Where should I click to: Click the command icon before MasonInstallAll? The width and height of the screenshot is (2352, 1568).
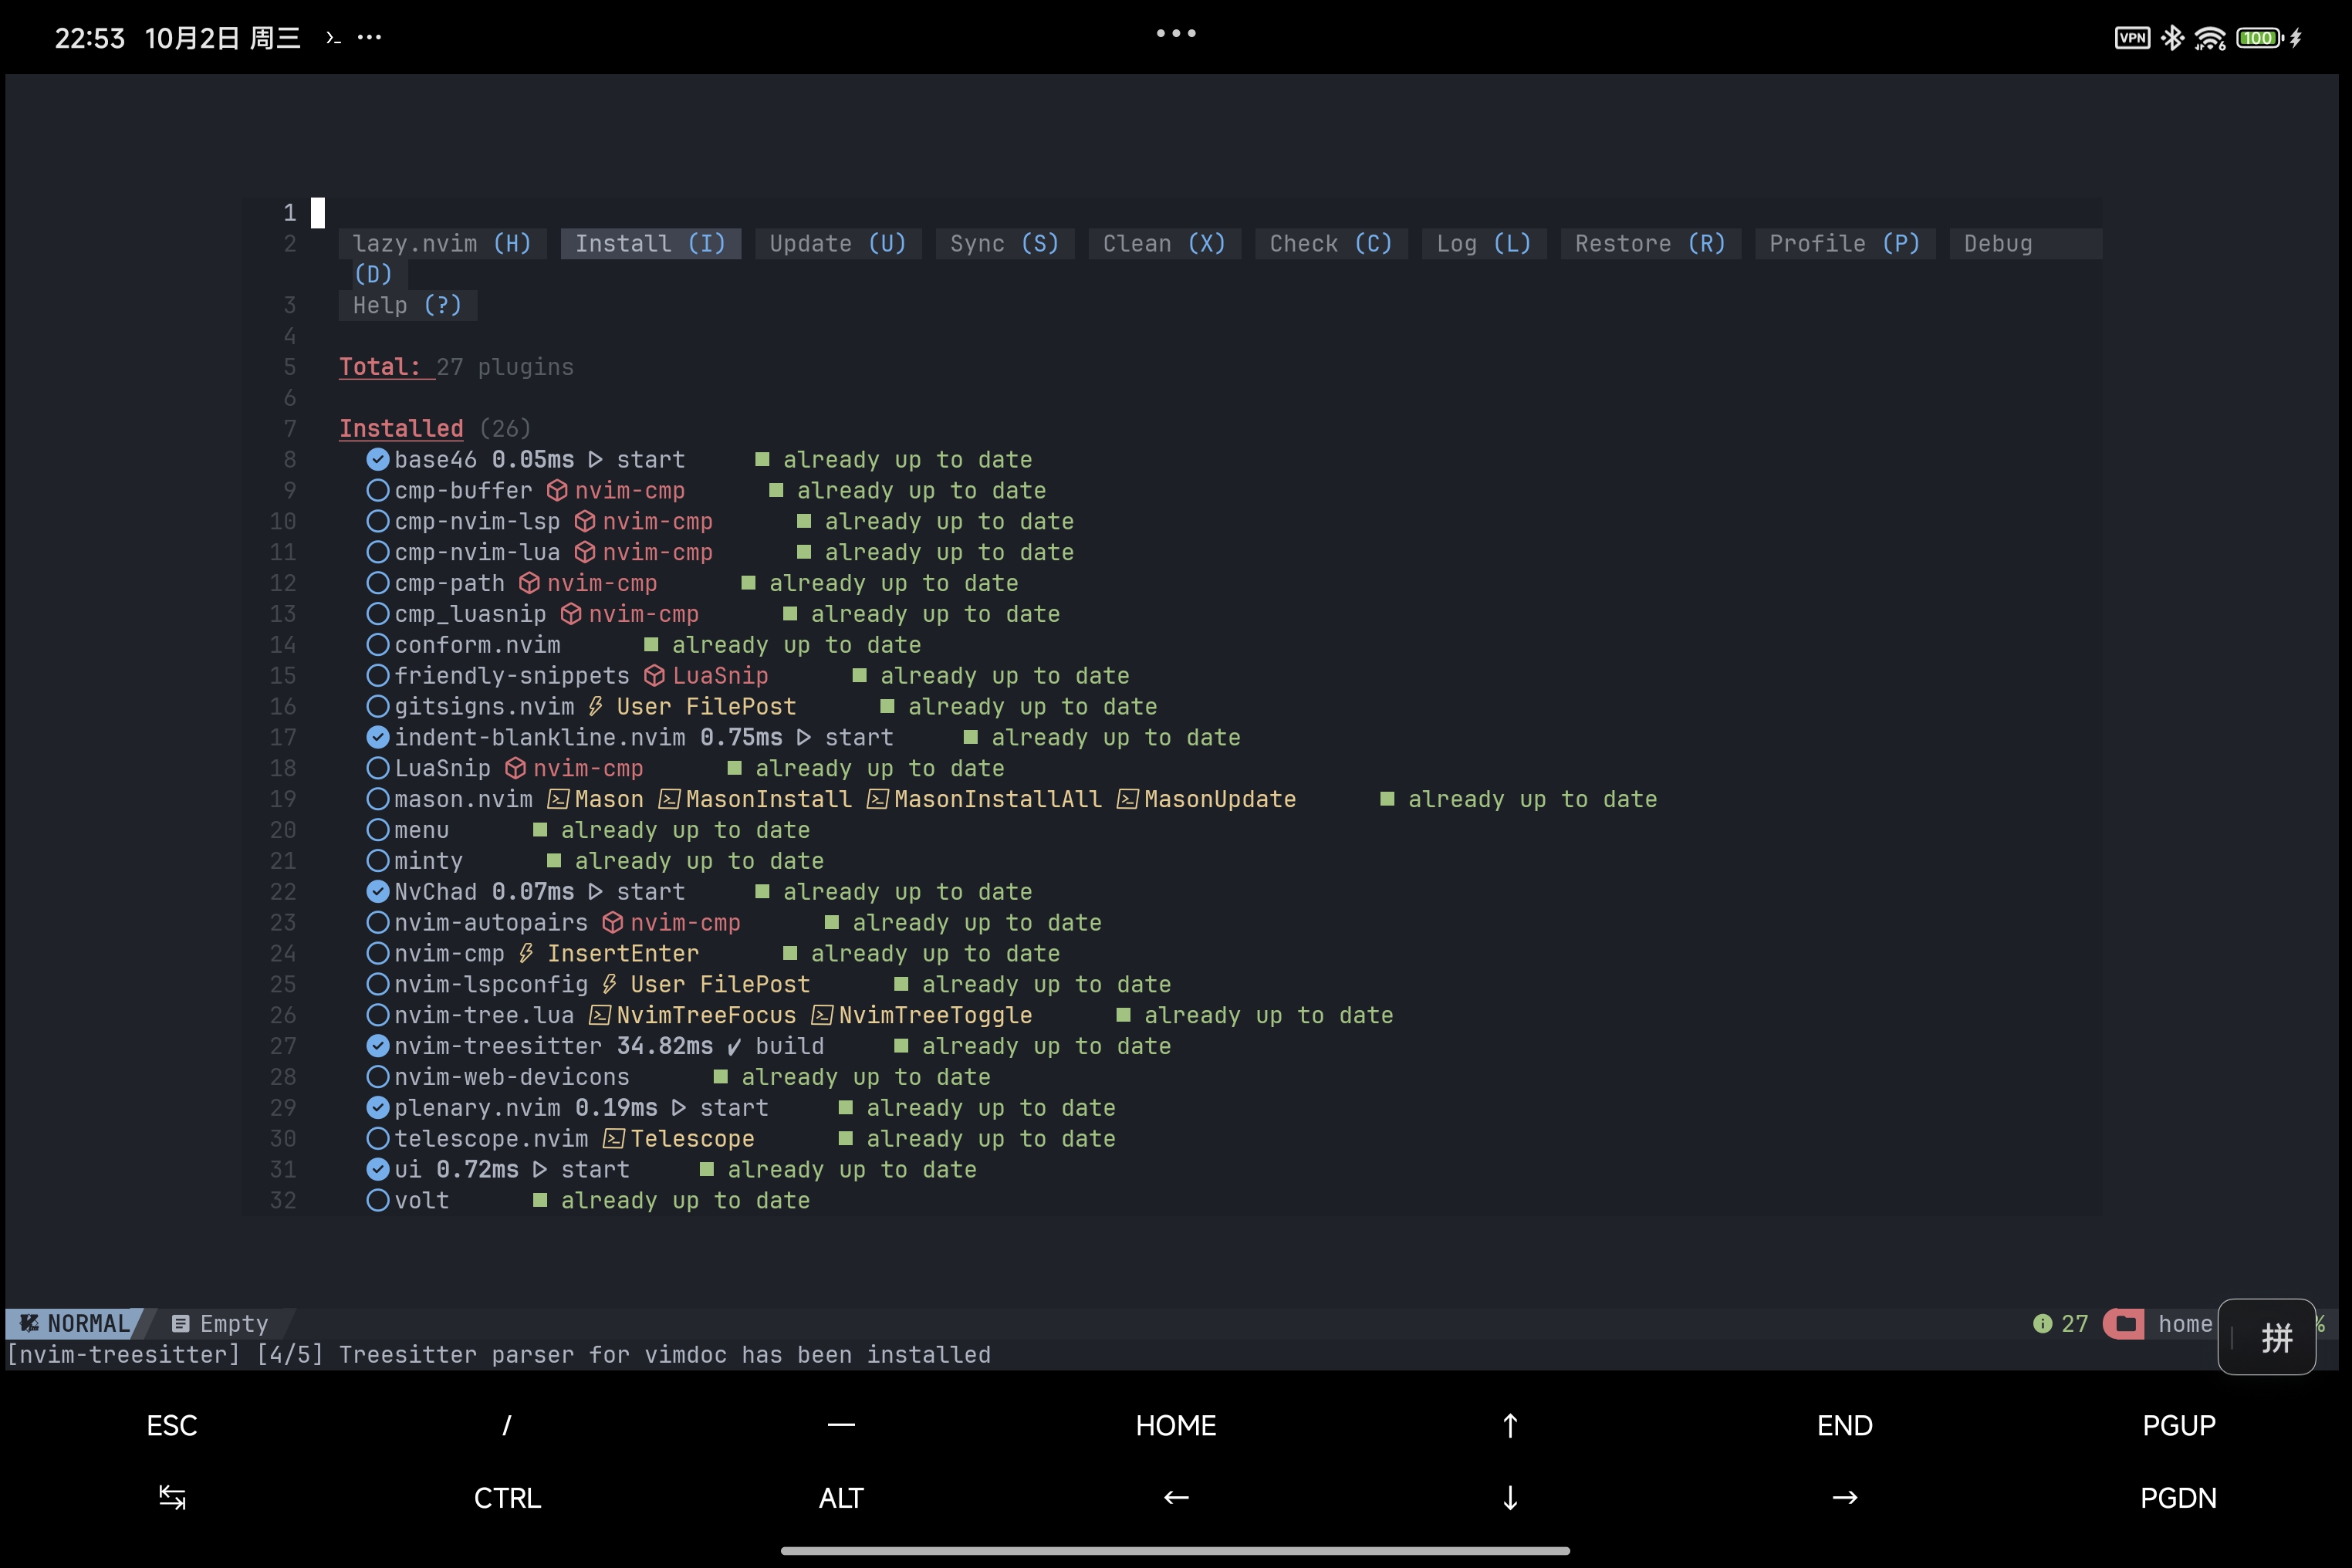(877, 799)
